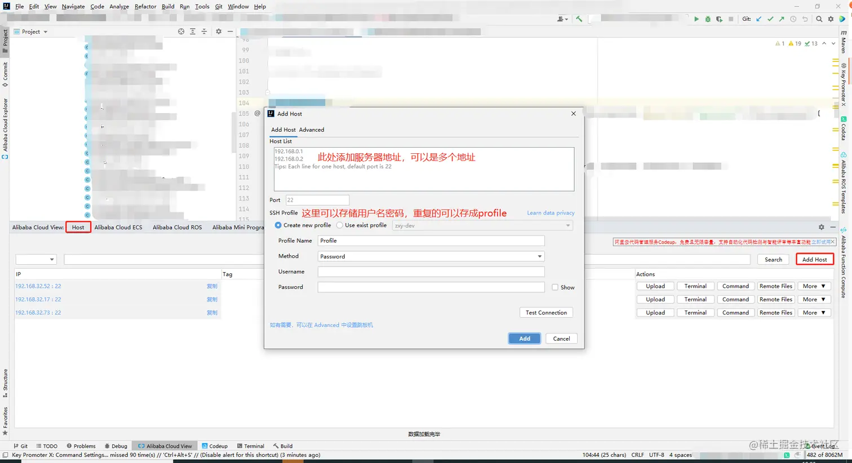The image size is (852, 463).
Task: Click the Test Connection button
Action: [x=546, y=313]
